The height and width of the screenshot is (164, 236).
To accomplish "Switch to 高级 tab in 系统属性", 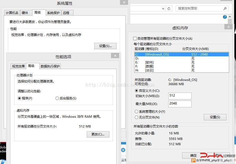I will 39,12.
